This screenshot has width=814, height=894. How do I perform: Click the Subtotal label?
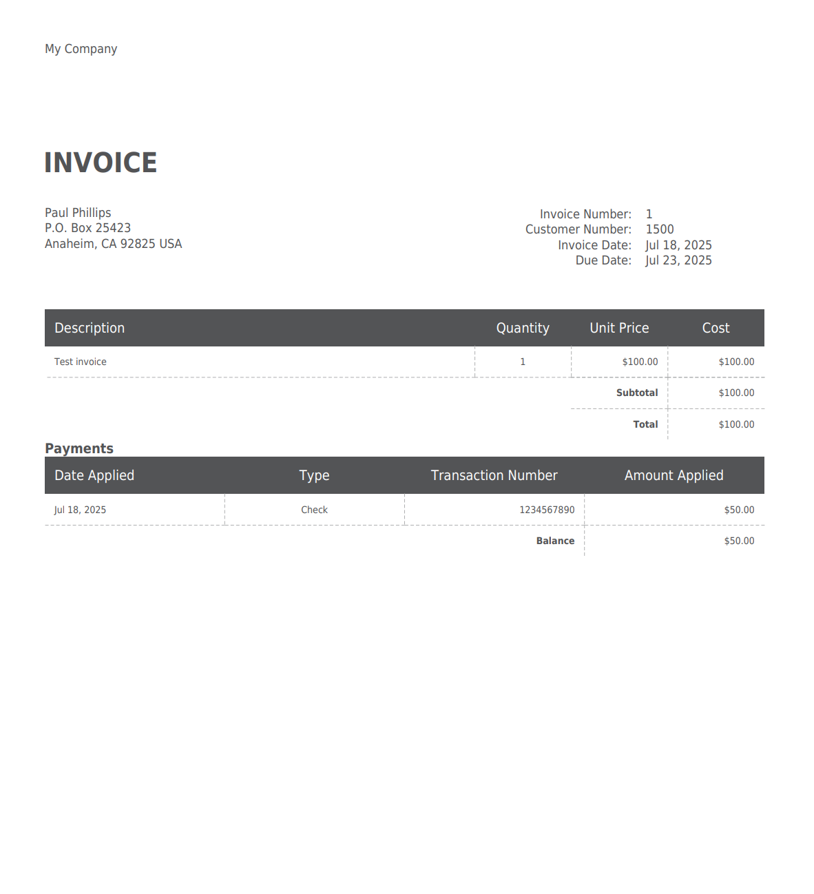tap(636, 393)
